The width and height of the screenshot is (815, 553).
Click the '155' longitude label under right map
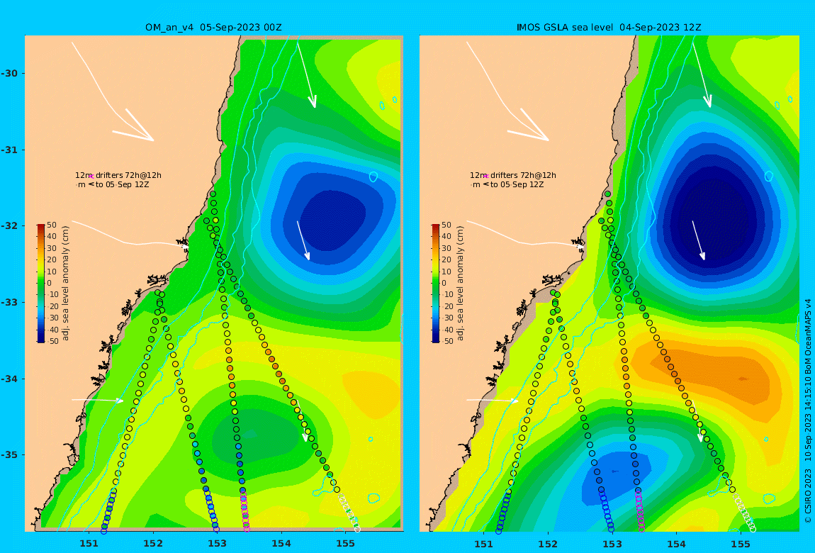(741, 544)
